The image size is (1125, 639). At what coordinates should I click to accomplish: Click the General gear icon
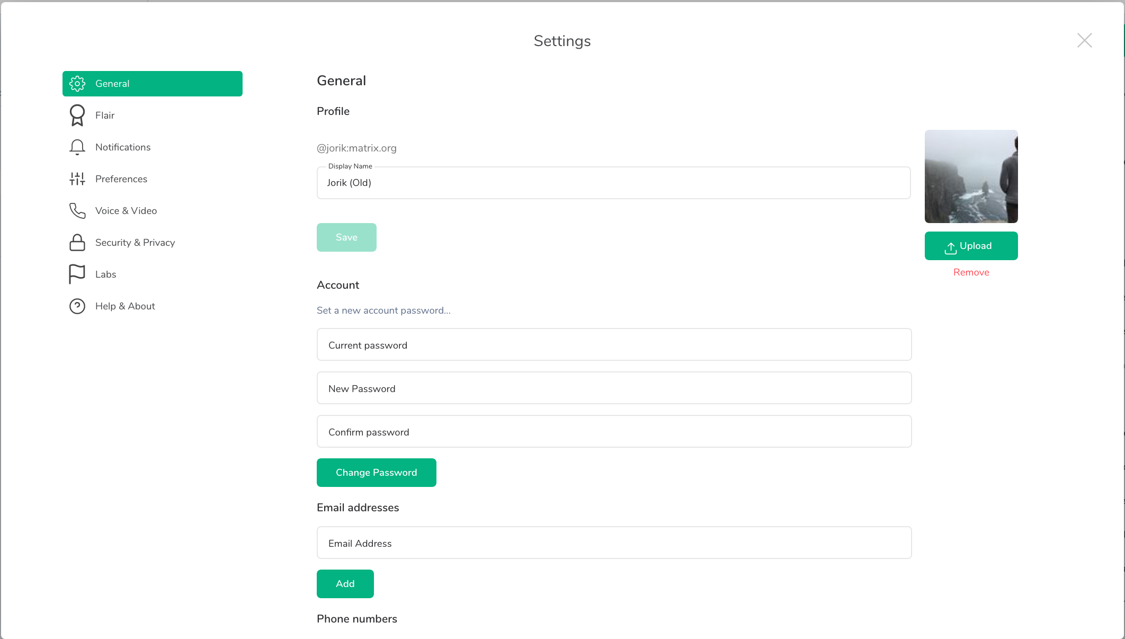pos(77,84)
